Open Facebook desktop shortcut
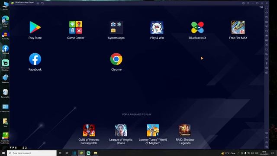This screenshot has height=156, width=277. tap(5, 50)
